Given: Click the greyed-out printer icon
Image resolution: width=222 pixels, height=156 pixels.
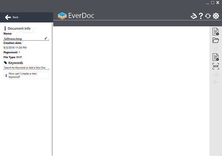Looking at the screenshot, I should coord(216,48).
